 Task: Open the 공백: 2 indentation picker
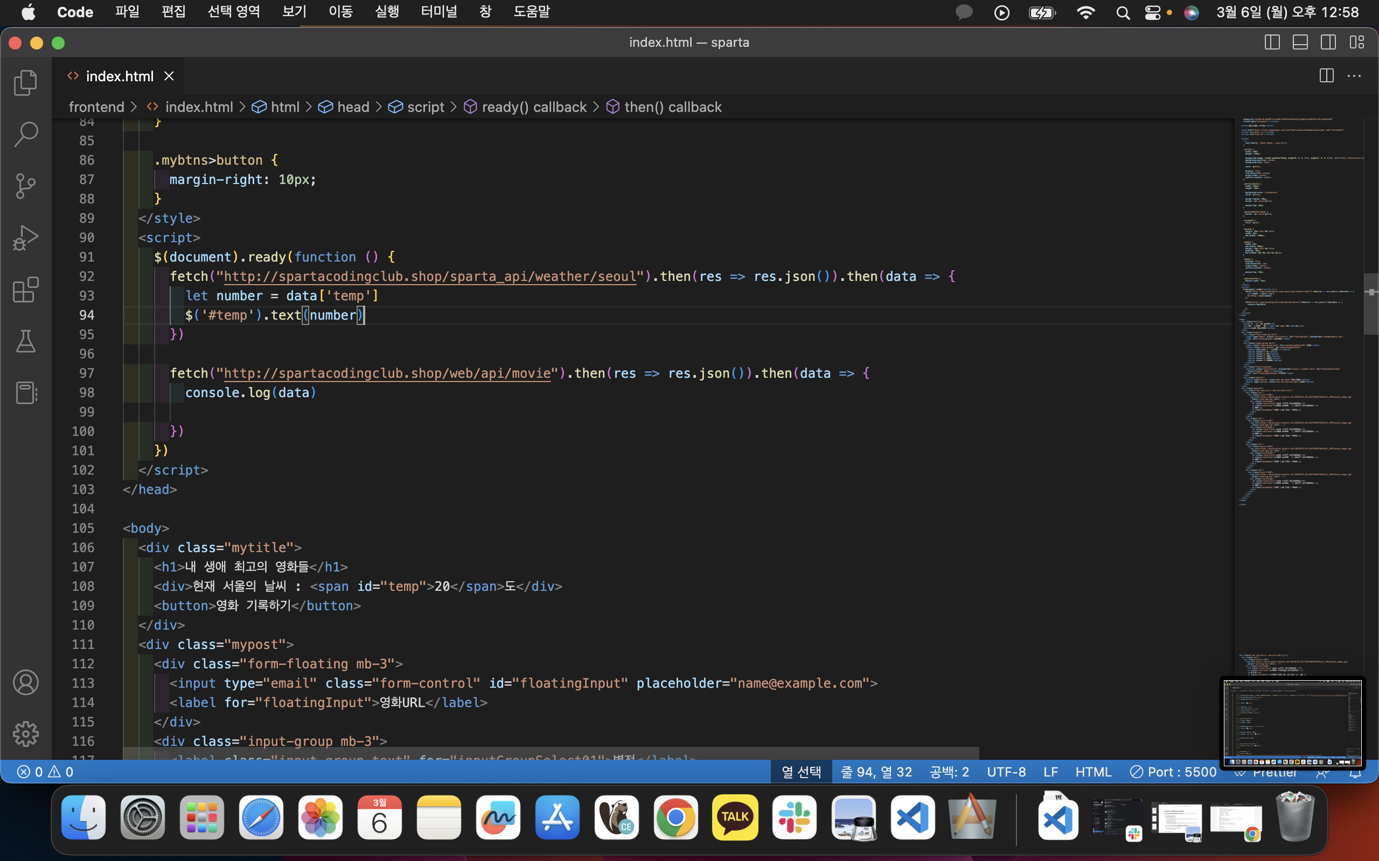click(949, 772)
